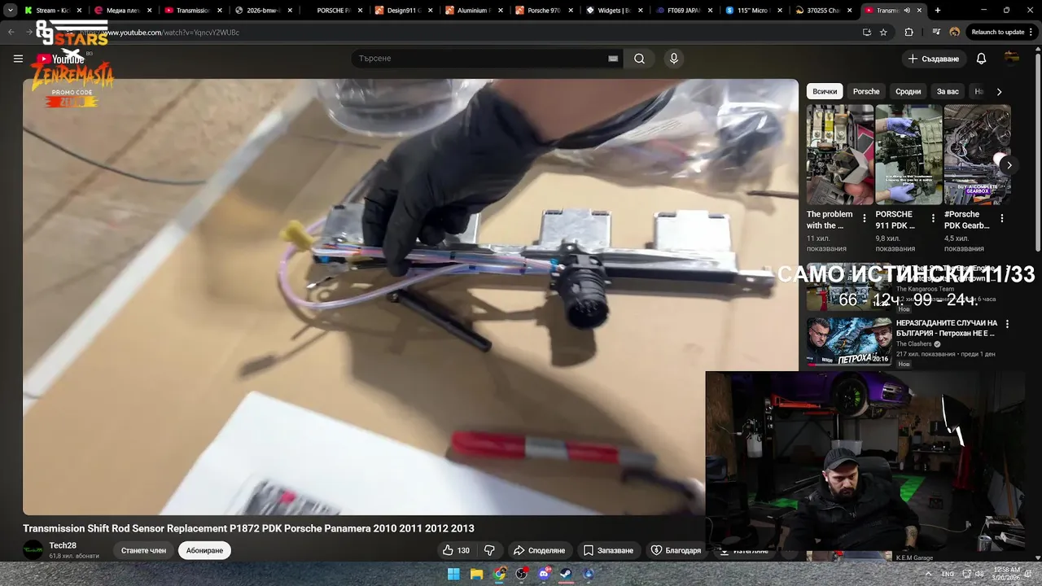Go to the YouTube home logo
The image size is (1042, 586).
pyautogui.click(x=60, y=59)
